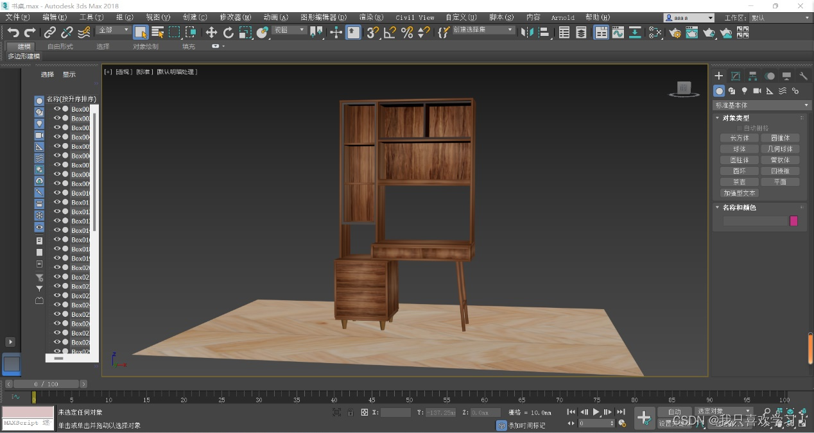Screen dimensions: 814x433
Task: Open the Modify panel tab icon
Action: (736, 76)
